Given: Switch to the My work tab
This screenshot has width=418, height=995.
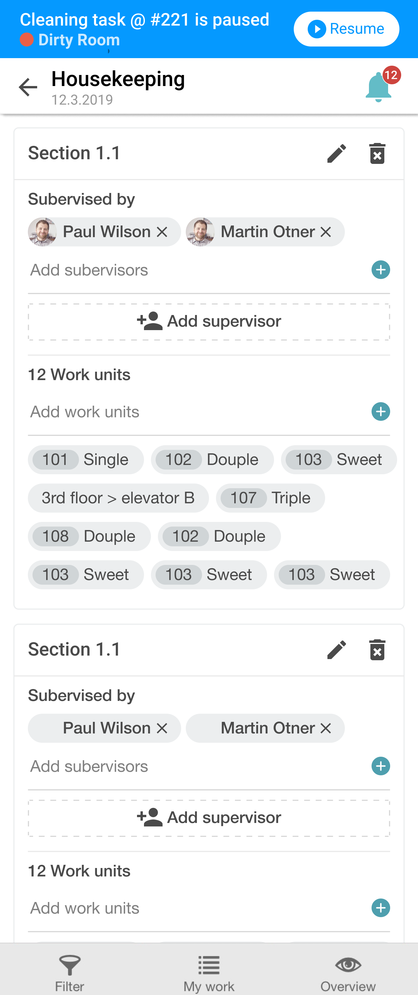Looking at the screenshot, I should pyautogui.click(x=209, y=973).
